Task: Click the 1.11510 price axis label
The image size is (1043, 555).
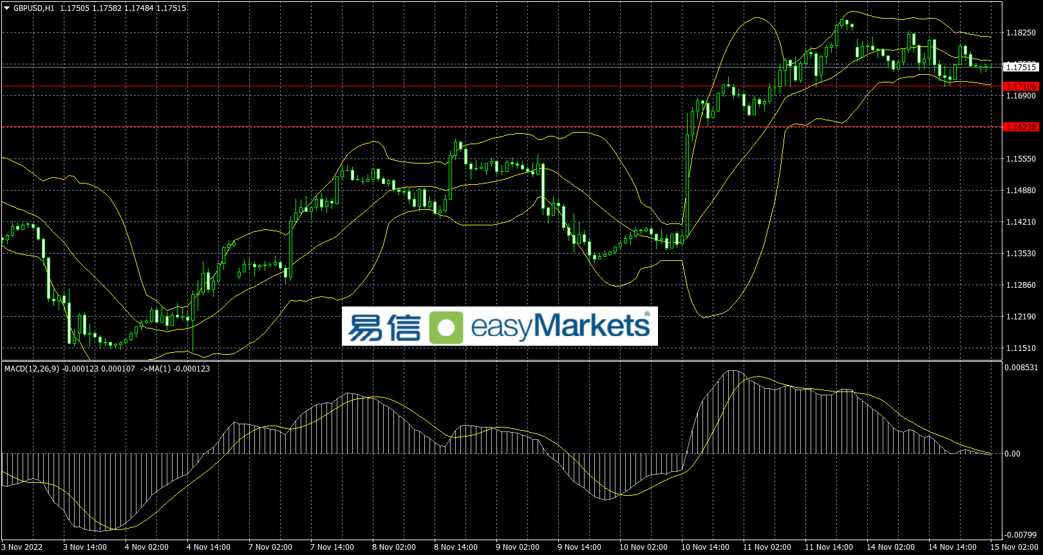Action: (1021, 348)
